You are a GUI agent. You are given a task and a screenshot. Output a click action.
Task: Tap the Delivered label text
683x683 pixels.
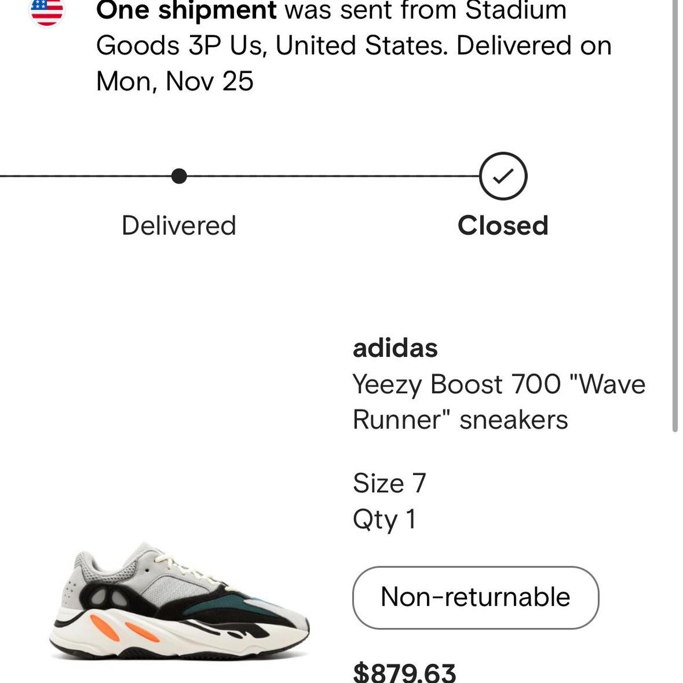click(179, 225)
